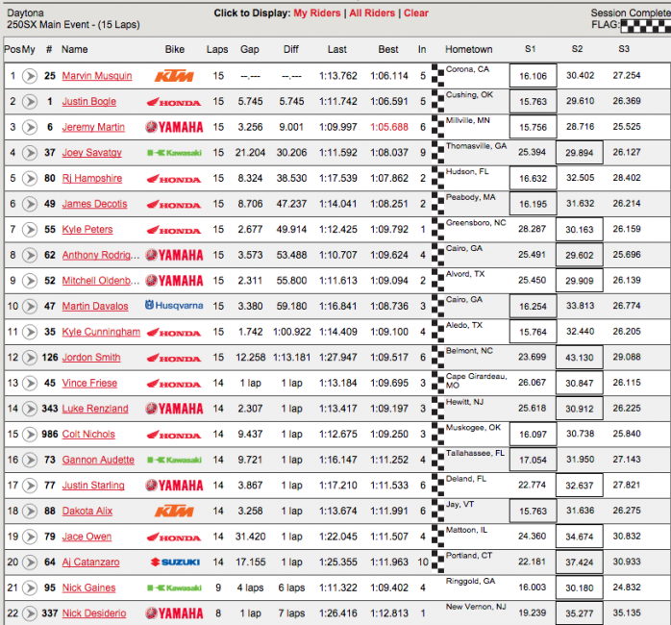Toggle My Rider arrow for Mitchell Oldenburg

[30, 281]
